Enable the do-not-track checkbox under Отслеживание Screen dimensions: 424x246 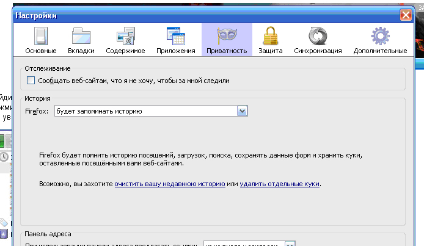coord(31,81)
